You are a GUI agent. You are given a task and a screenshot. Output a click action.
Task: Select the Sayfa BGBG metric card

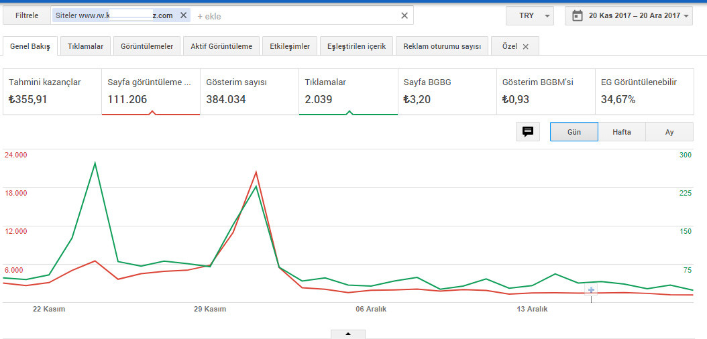(x=447, y=92)
